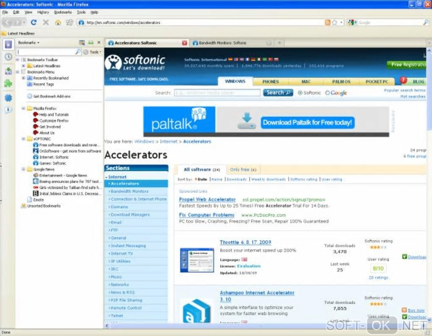Screen dimensions: 432x336
Task: Open the Propel Web Accelerator link
Action: point(207,199)
